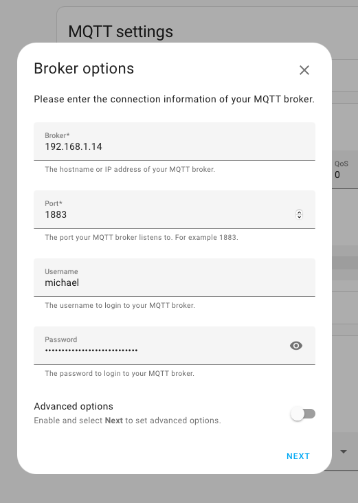The height and width of the screenshot is (503, 358).
Task: Decrease the port number with the down arrow
Action: [x=300, y=217]
